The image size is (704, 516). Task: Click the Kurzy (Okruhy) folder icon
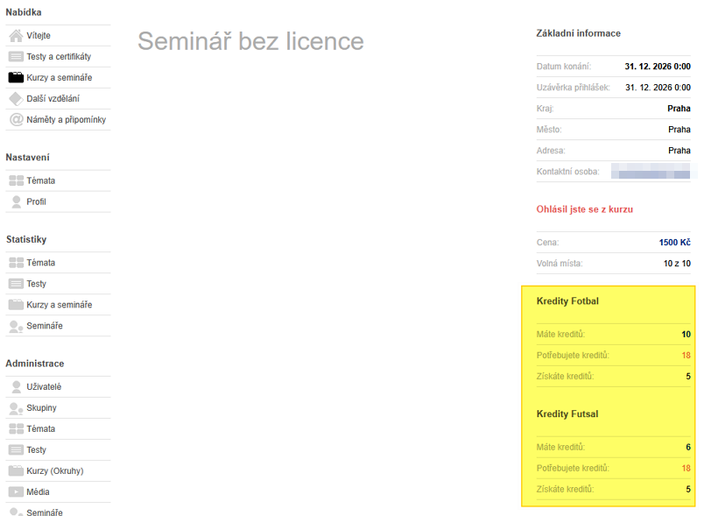point(16,471)
